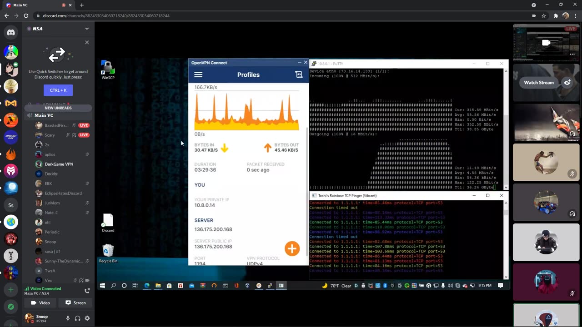This screenshot has width=582, height=327.
Task: Toggle microphone mute in user panel
Action: coord(68,318)
